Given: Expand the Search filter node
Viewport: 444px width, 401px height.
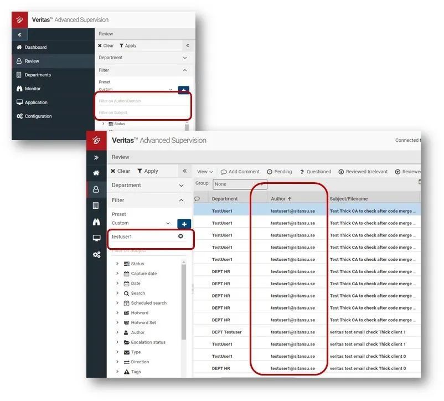Looking at the screenshot, I should tap(117, 293).
